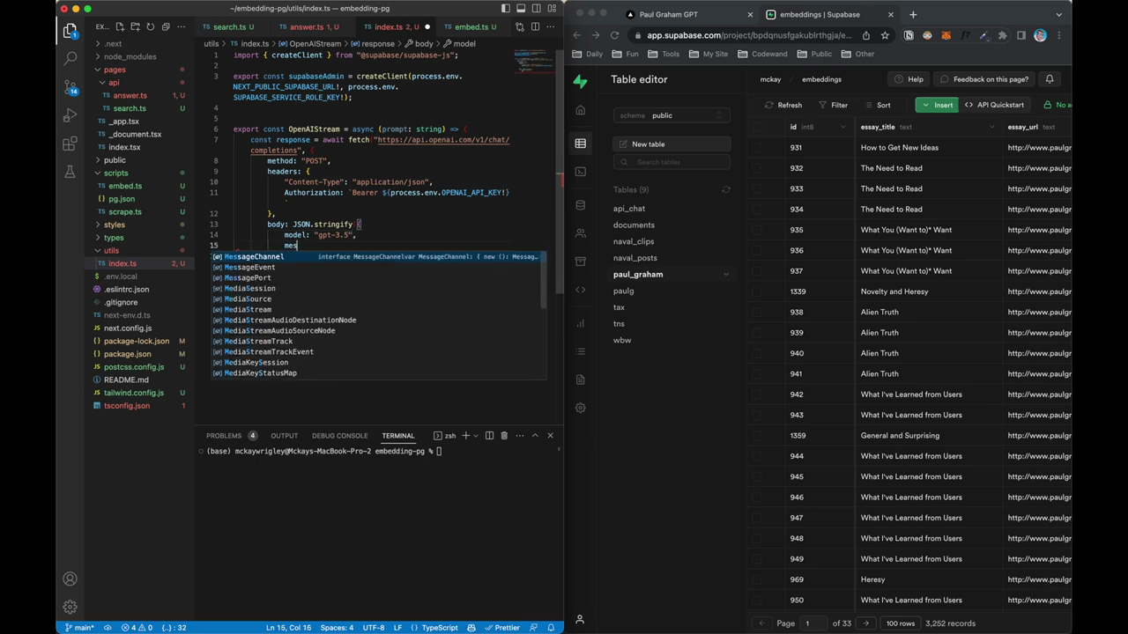Image resolution: width=1128 pixels, height=634 pixels.
Task: Open naval_clips table in list
Action: click(x=634, y=241)
